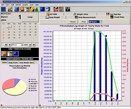Go to next month with single arrow

pos(30,45)
